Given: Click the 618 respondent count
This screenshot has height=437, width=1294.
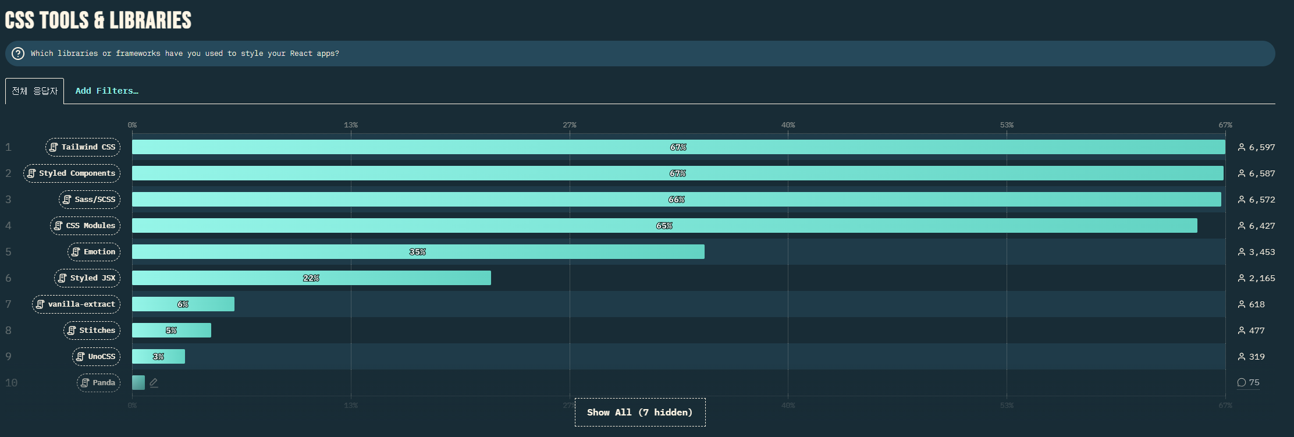Looking at the screenshot, I should point(1257,304).
